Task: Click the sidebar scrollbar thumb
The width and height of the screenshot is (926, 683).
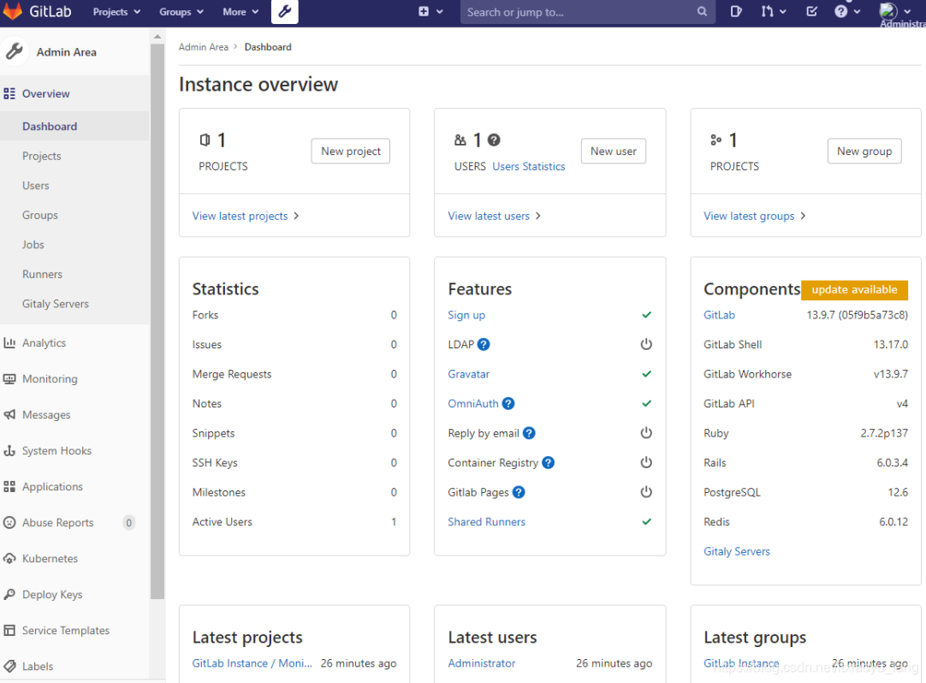Action: tap(157, 322)
